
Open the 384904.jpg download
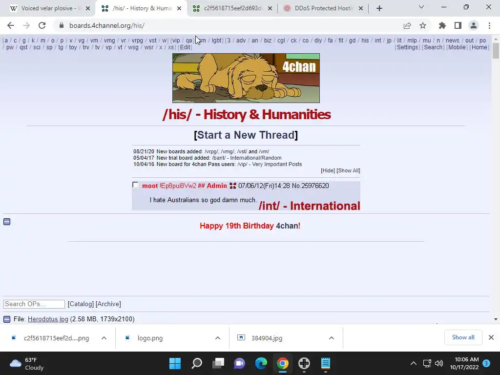[267, 338]
